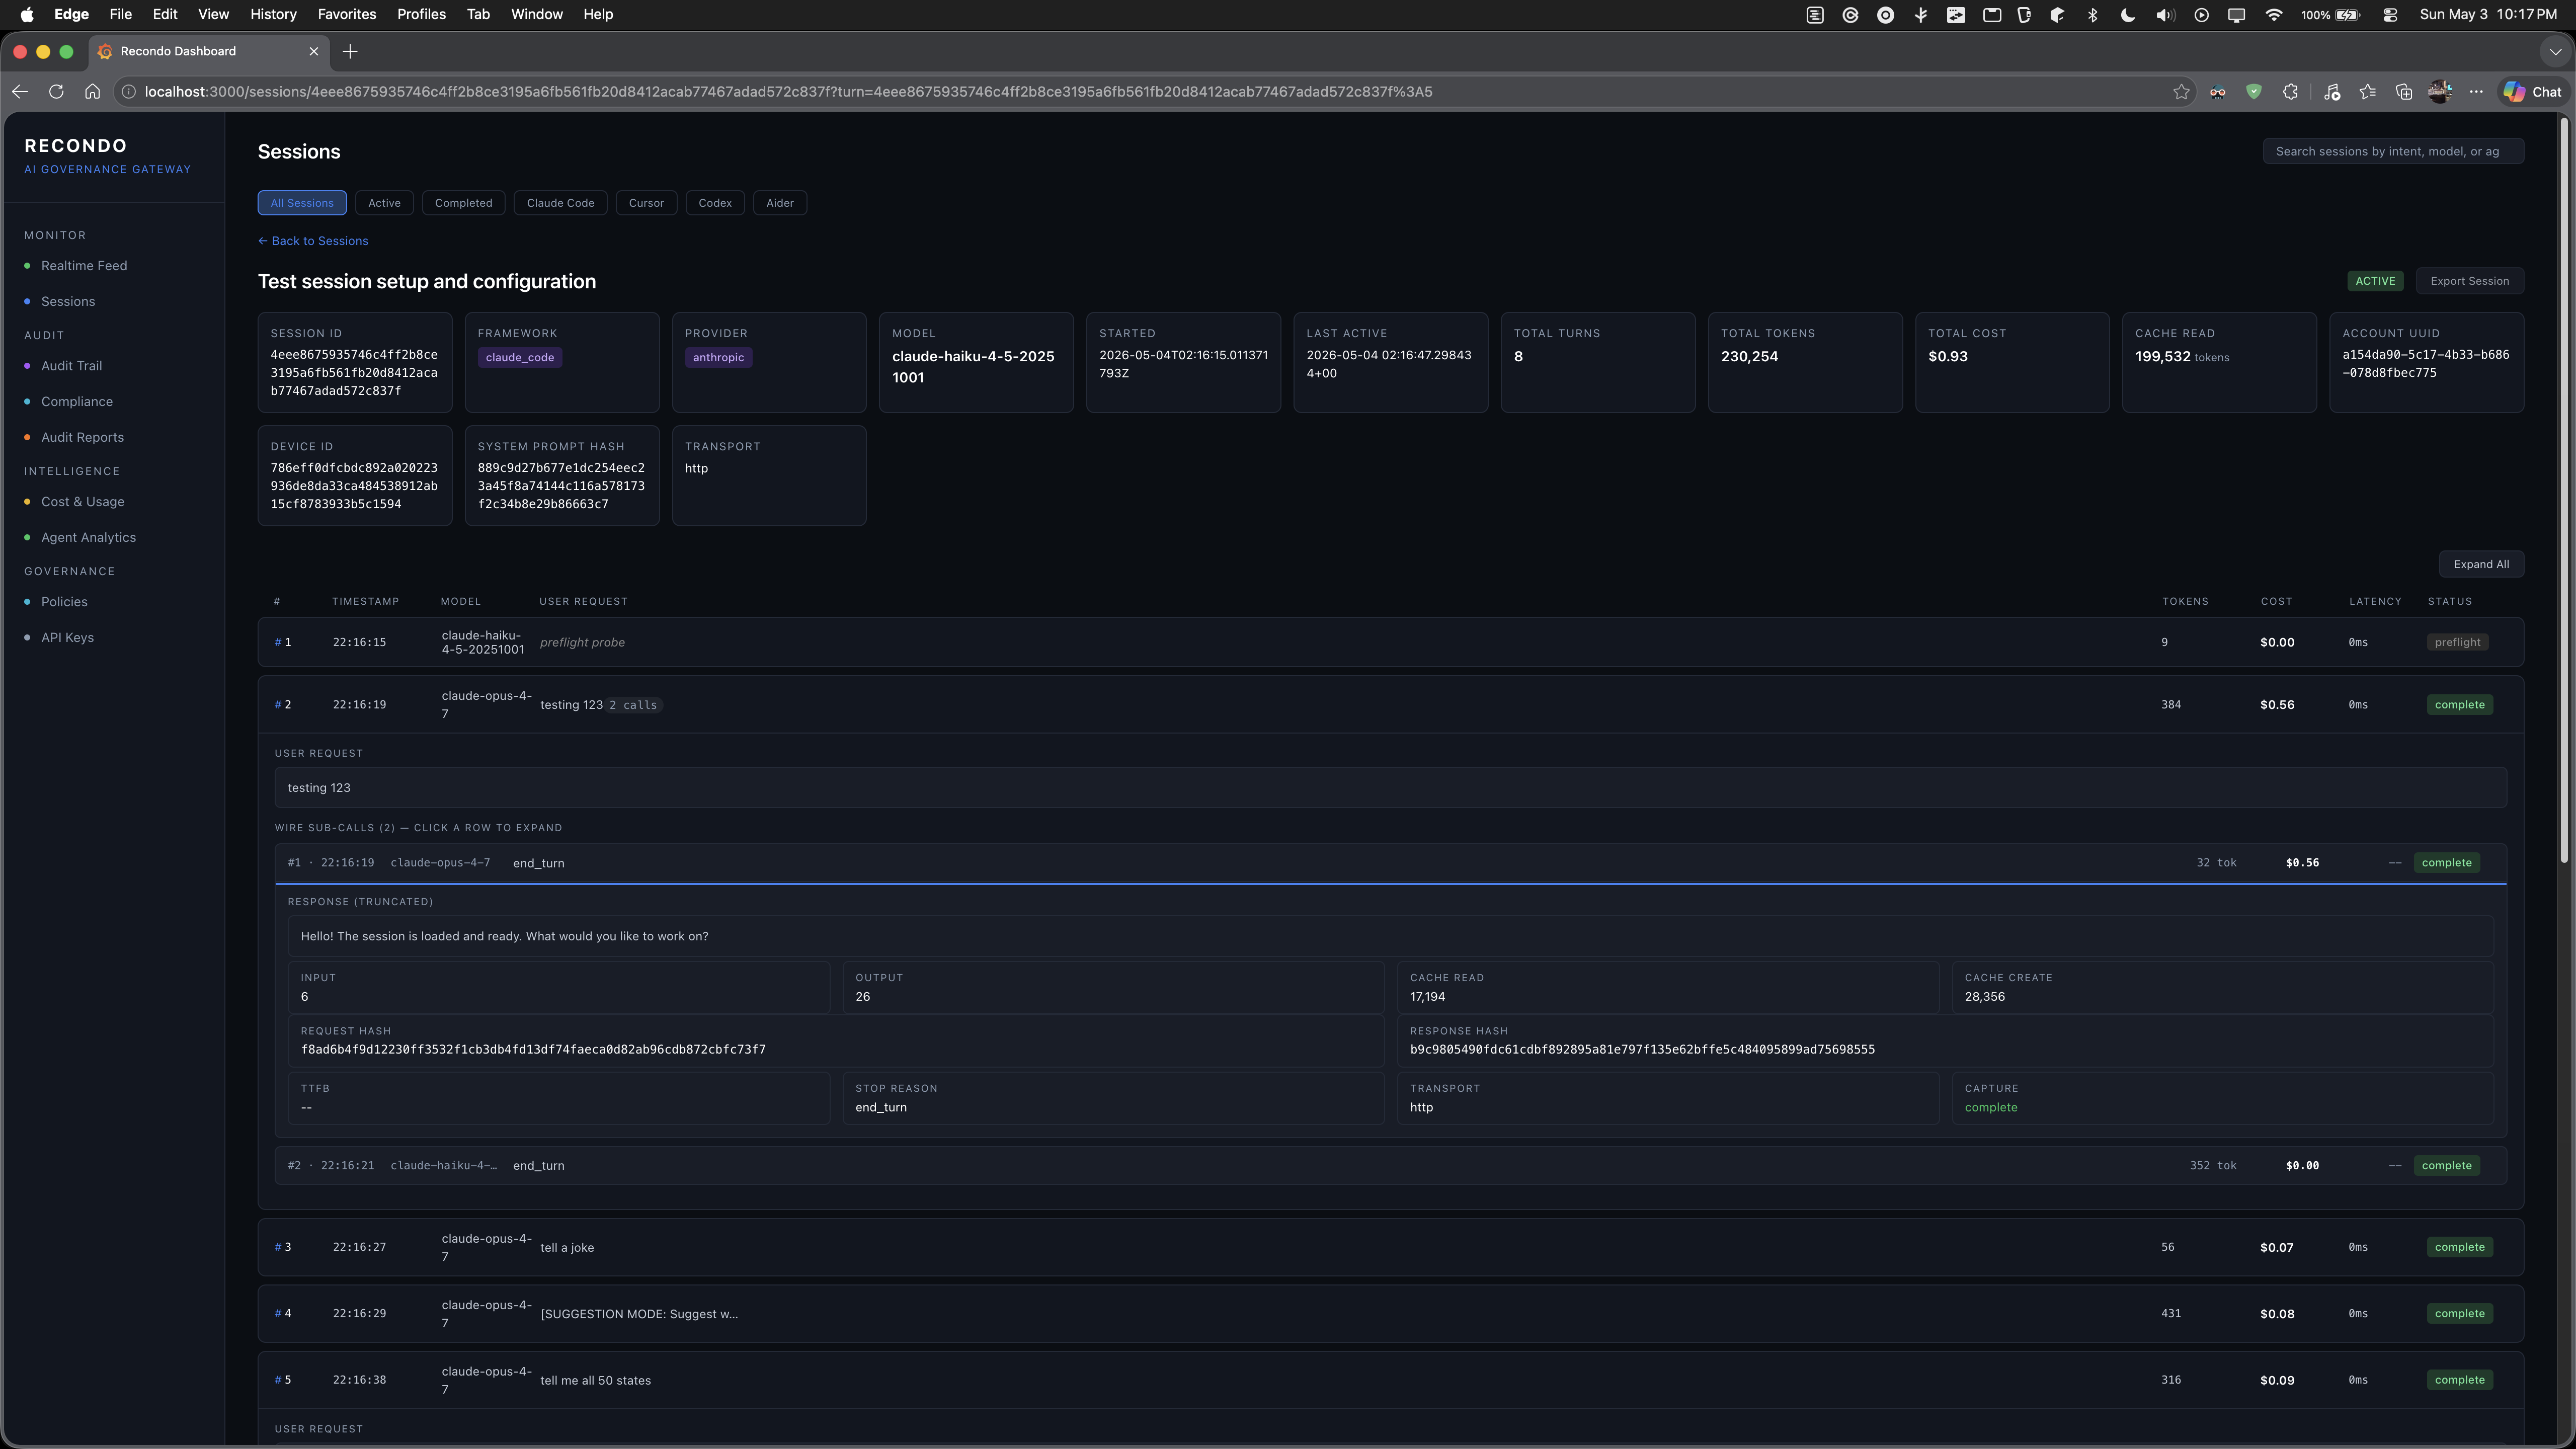Viewport: 2576px width, 1449px height.
Task: Open the collections icon in Edge toolbar
Action: point(2404,91)
